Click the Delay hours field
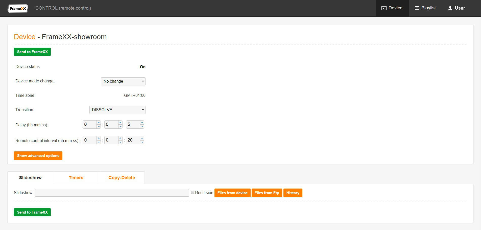The image size is (481, 230). coord(90,124)
